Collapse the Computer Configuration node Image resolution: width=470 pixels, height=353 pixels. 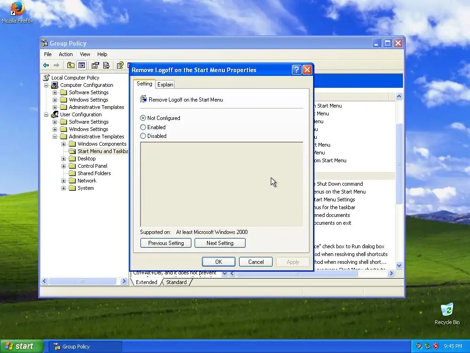click(x=46, y=85)
